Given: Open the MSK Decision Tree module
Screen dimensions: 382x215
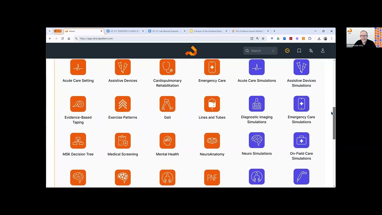Looking at the screenshot, I should (78, 140).
